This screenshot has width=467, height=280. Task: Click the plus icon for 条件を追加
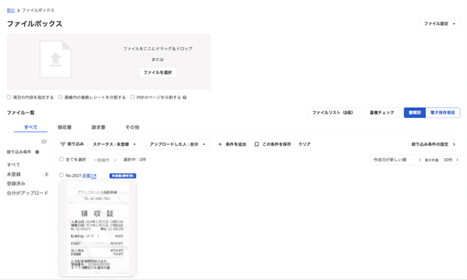(220, 144)
